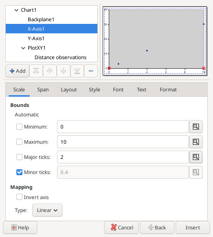
Task: Open the Text tab
Action: 141,89
